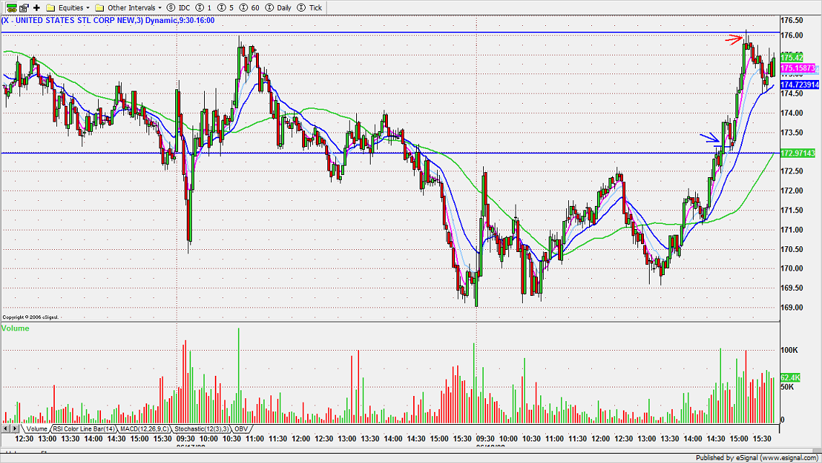Click the blue 174.723914 price label
Image resolution: width=822 pixels, height=463 pixels.
point(800,84)
